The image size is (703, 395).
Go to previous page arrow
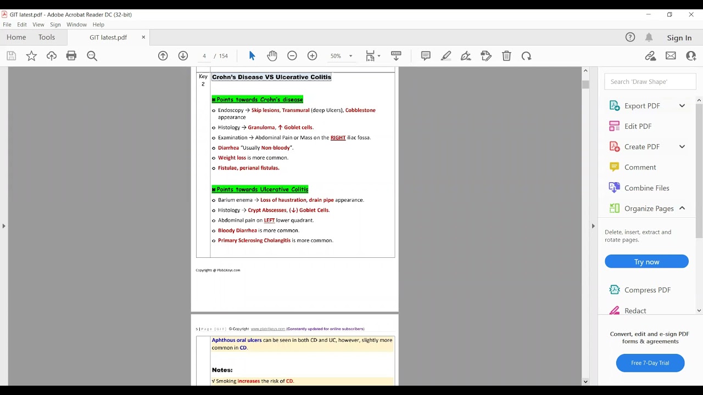[x=163, y=56]
